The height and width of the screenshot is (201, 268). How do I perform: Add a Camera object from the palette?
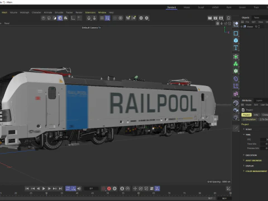236,110
